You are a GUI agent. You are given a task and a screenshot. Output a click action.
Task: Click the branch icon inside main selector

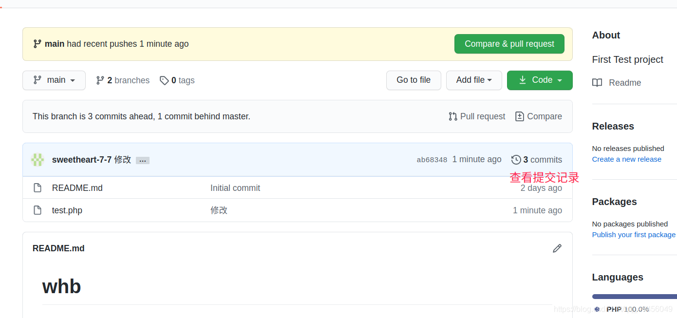(38, 80)
